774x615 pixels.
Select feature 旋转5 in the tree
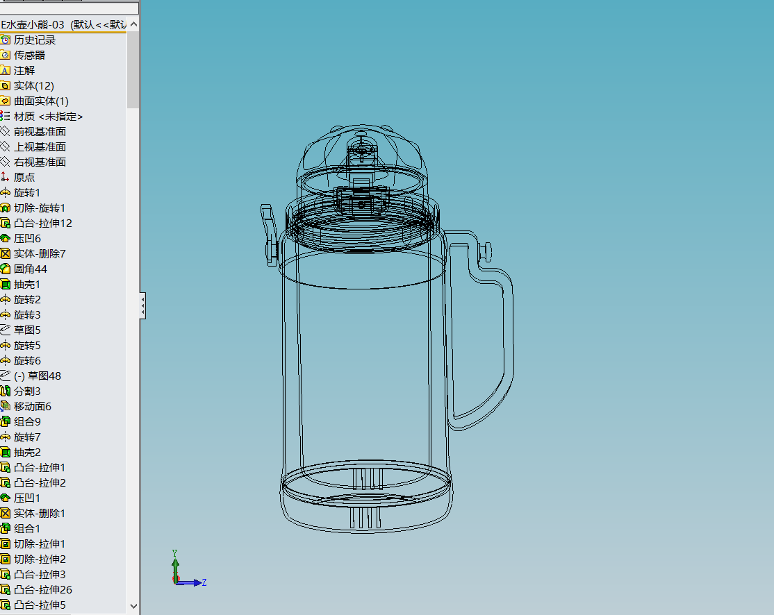click(27, 346)
